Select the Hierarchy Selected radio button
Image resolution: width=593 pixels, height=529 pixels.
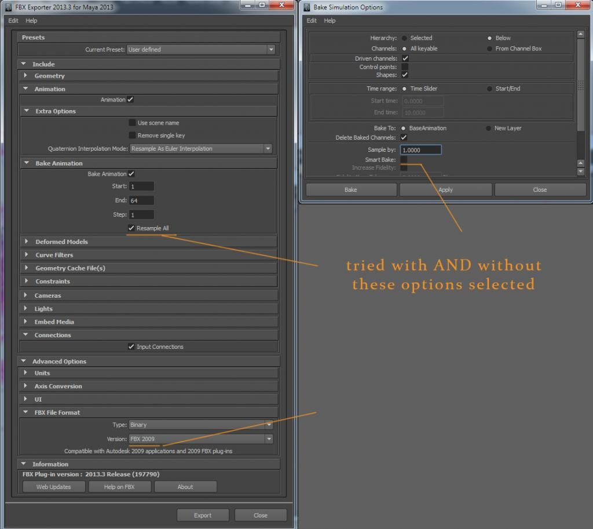click(404, 38)
